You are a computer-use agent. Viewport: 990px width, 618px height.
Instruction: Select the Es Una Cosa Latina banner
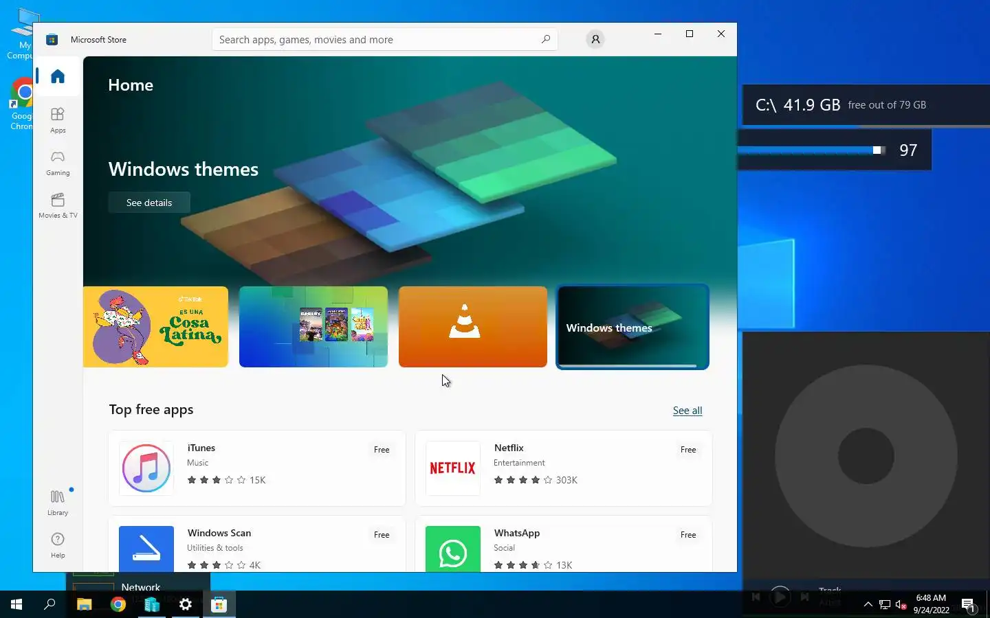coord(155,327)
